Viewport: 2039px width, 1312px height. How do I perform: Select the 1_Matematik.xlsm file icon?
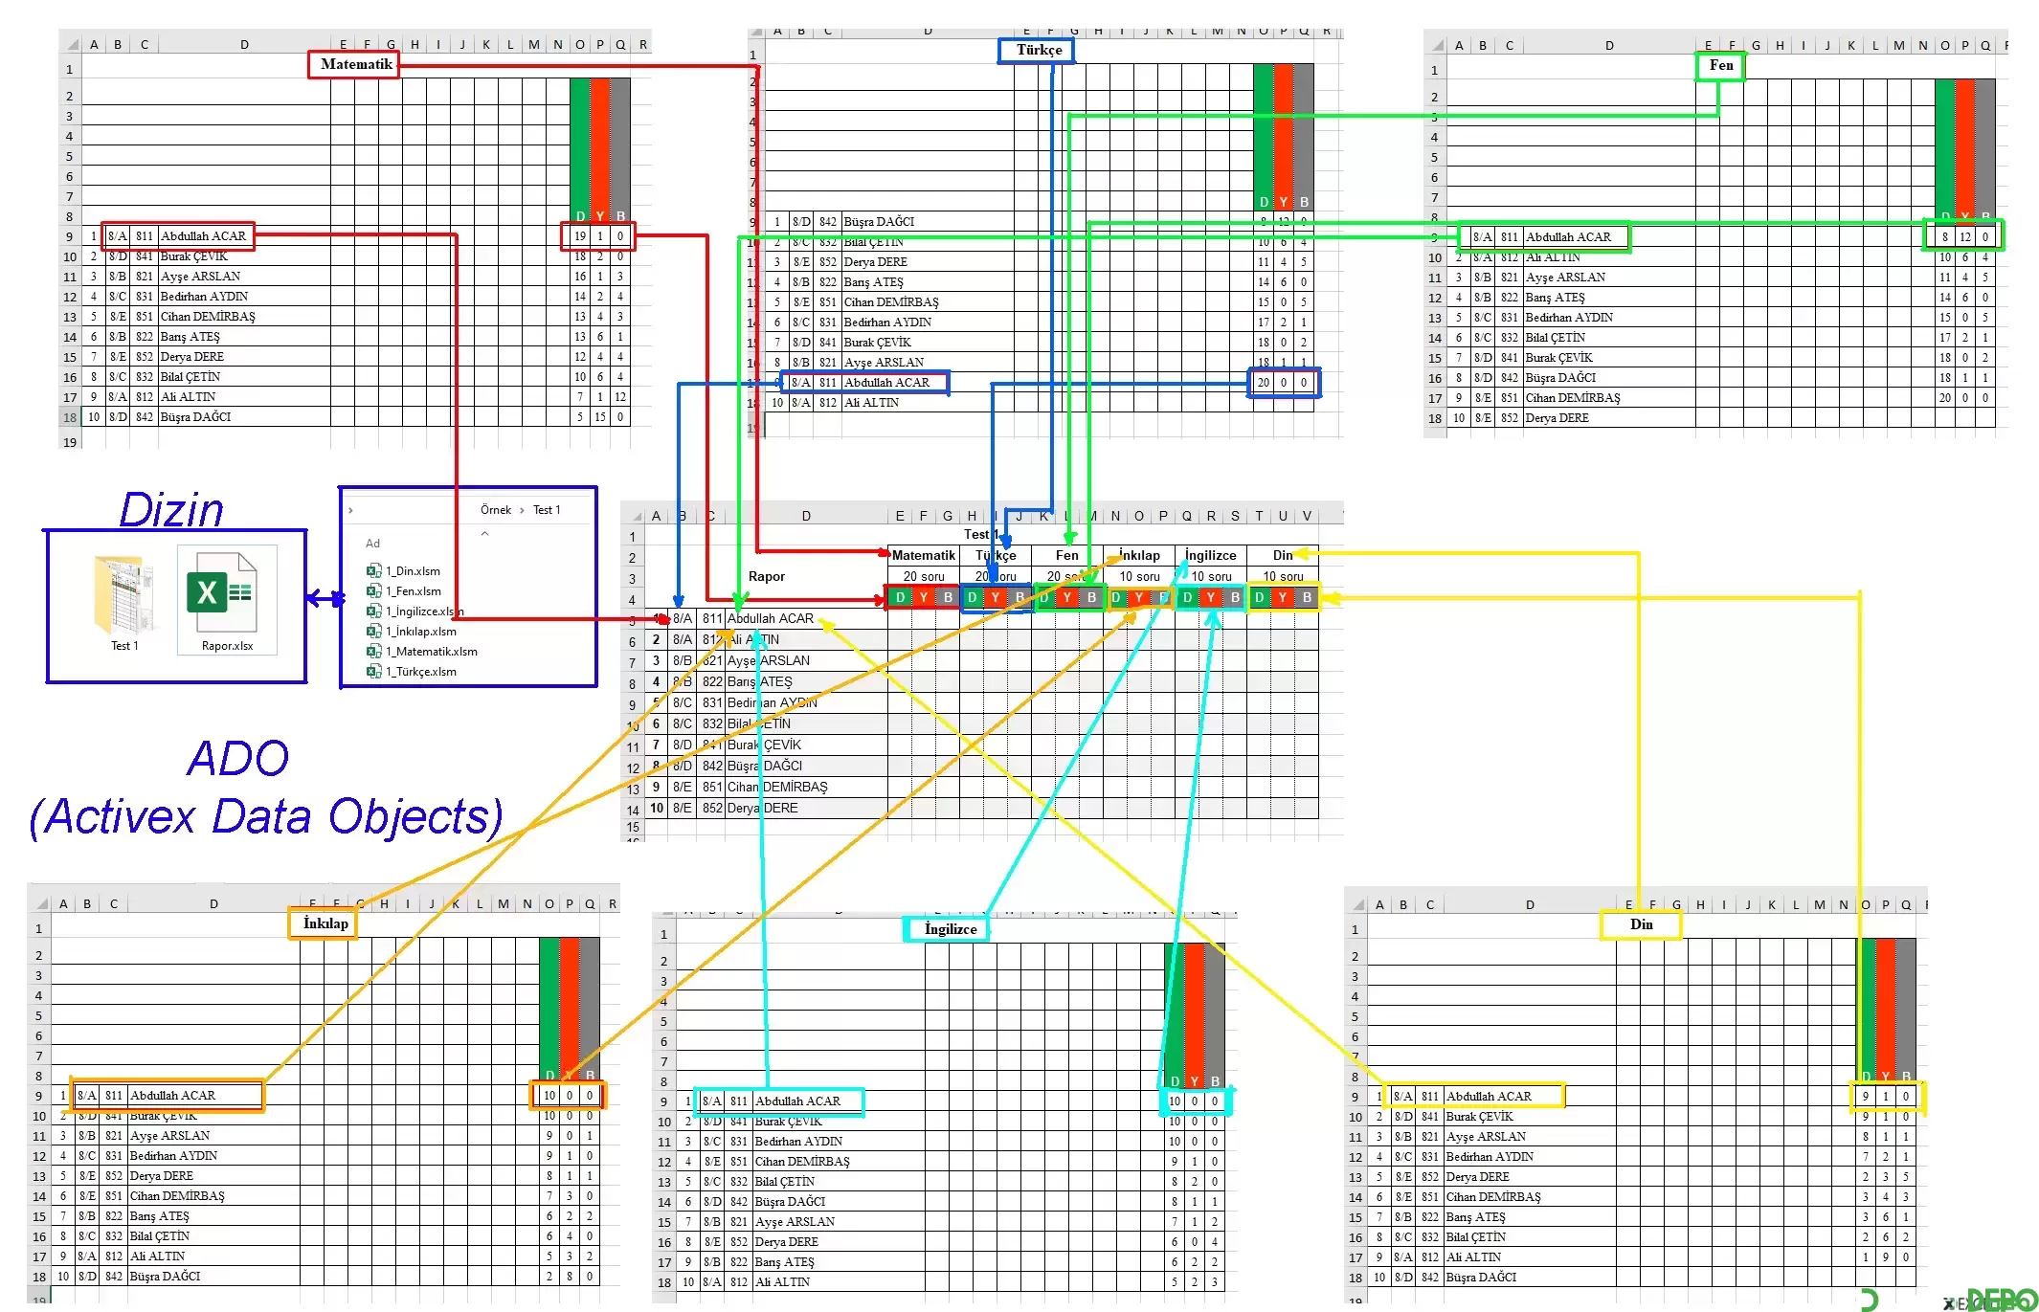point(374,651)
